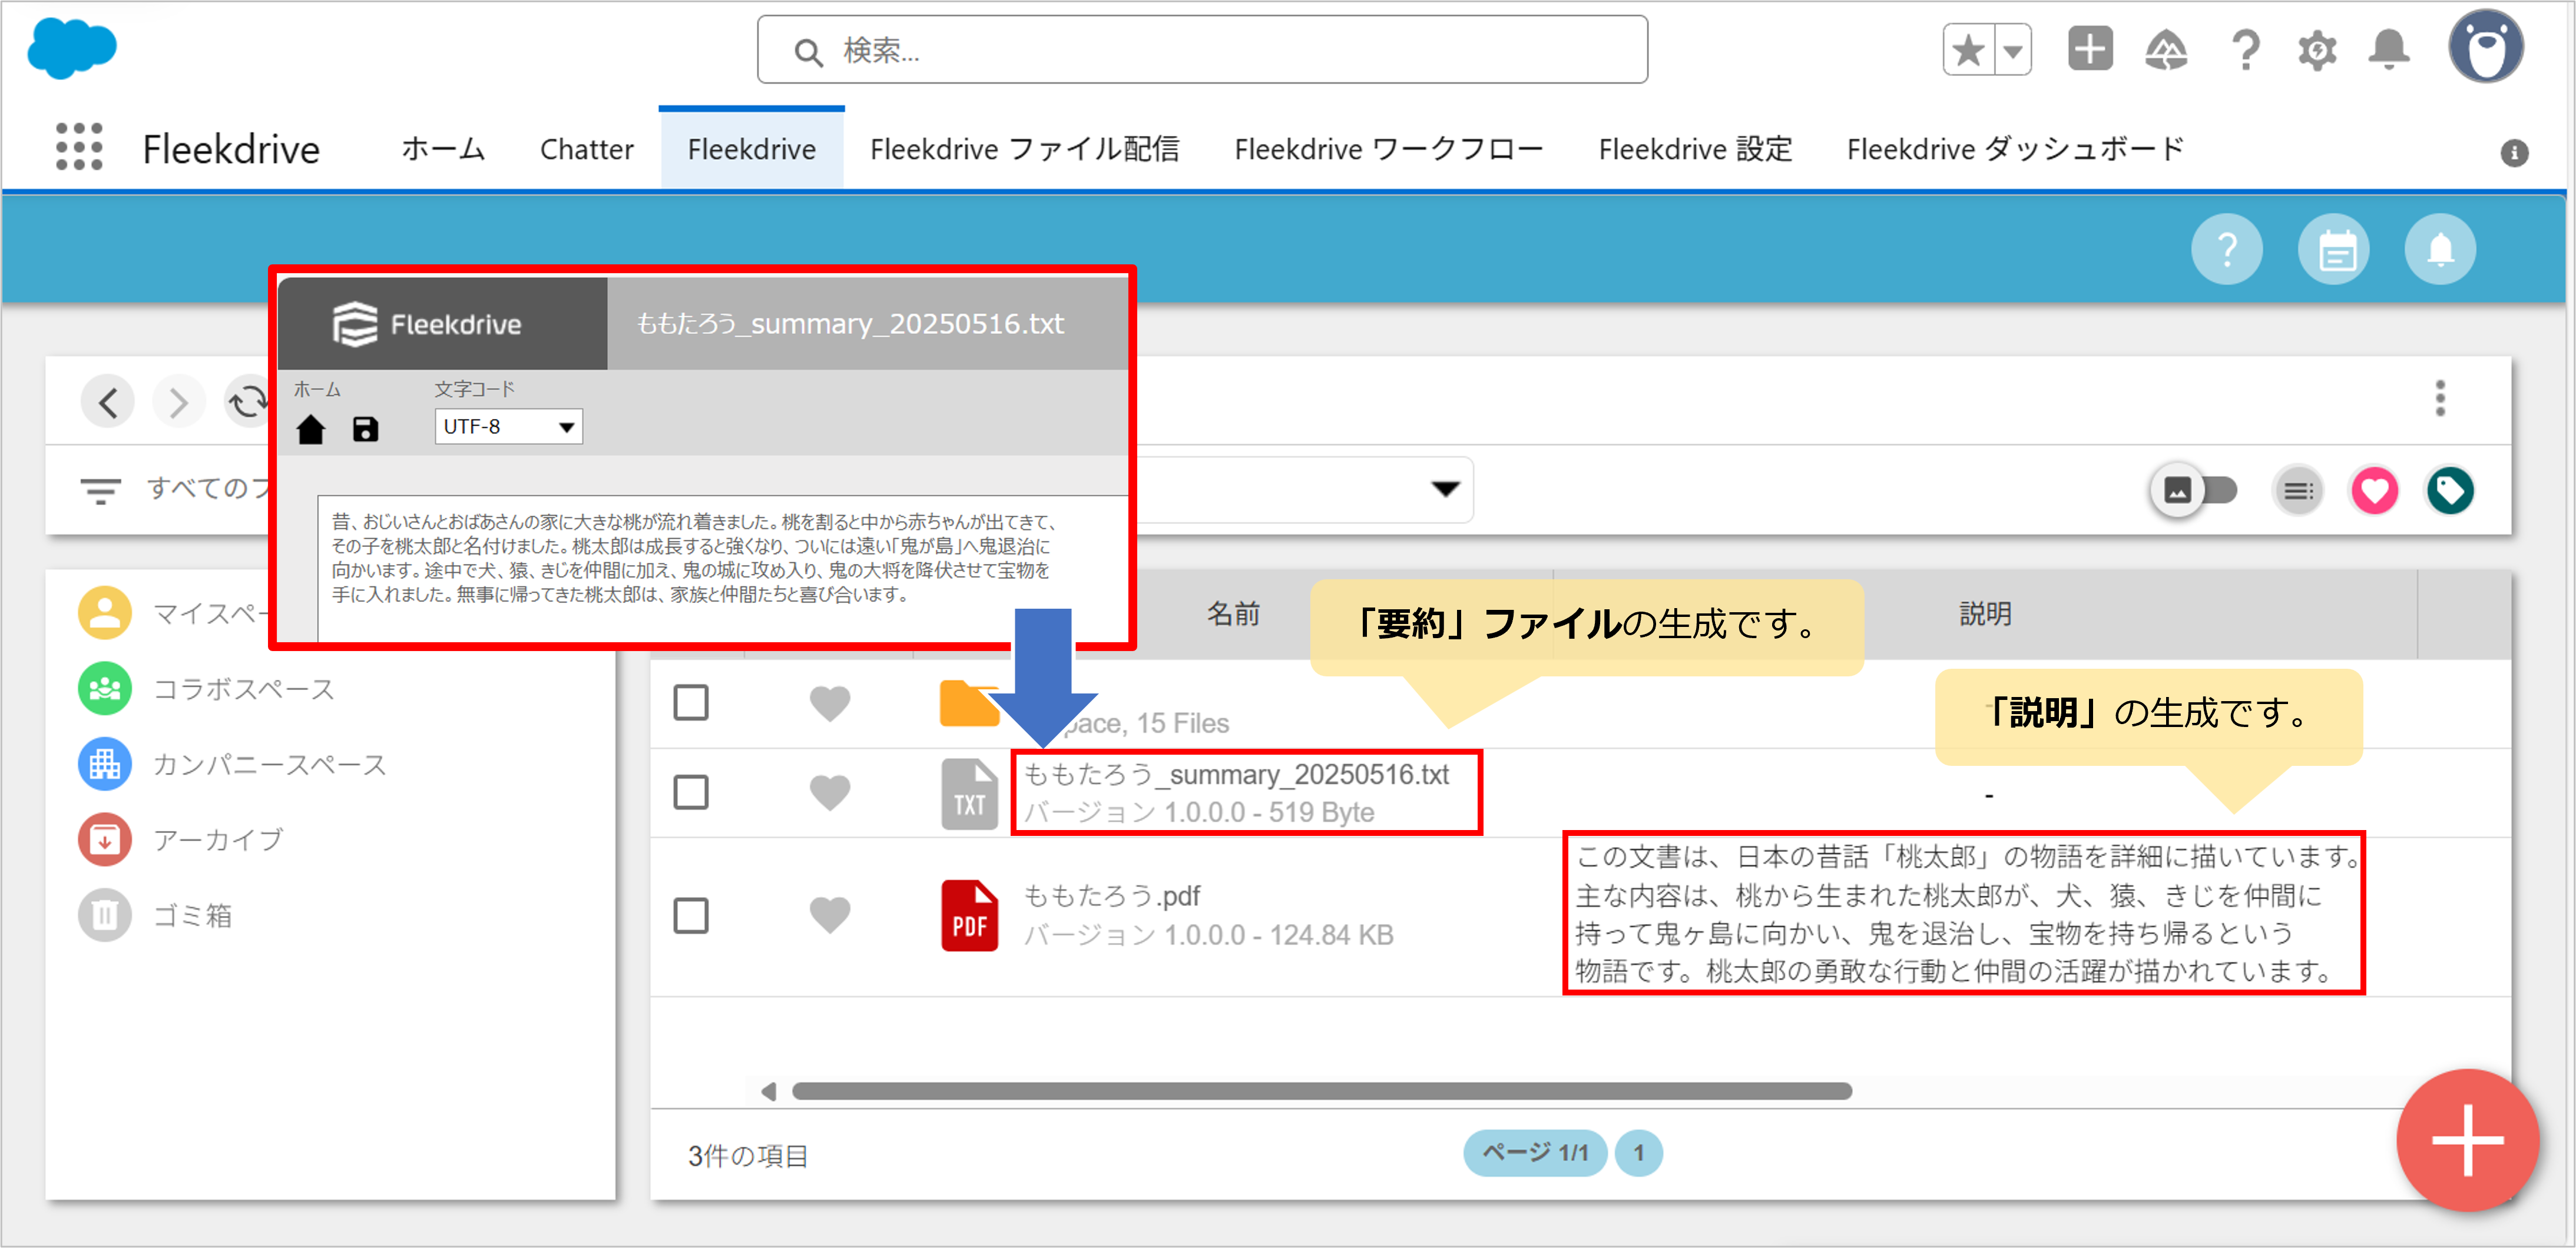Open the user profile bear avatar
This screenshot has height=1248, width=2576.
(2486, 47)
